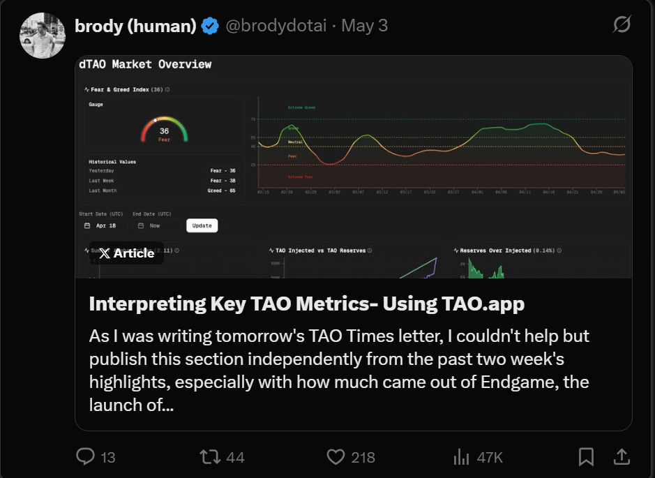
Task: Click the share upload icon
Action: click(620, 457)
